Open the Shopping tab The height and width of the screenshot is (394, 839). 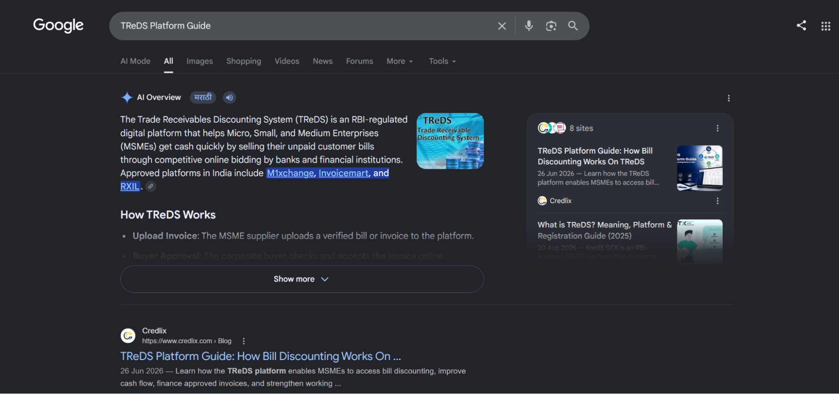pos(244,61)
